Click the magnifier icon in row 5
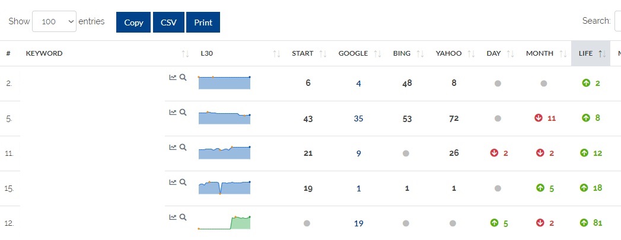This screenshot has height=240, width=621. [183, 112]
